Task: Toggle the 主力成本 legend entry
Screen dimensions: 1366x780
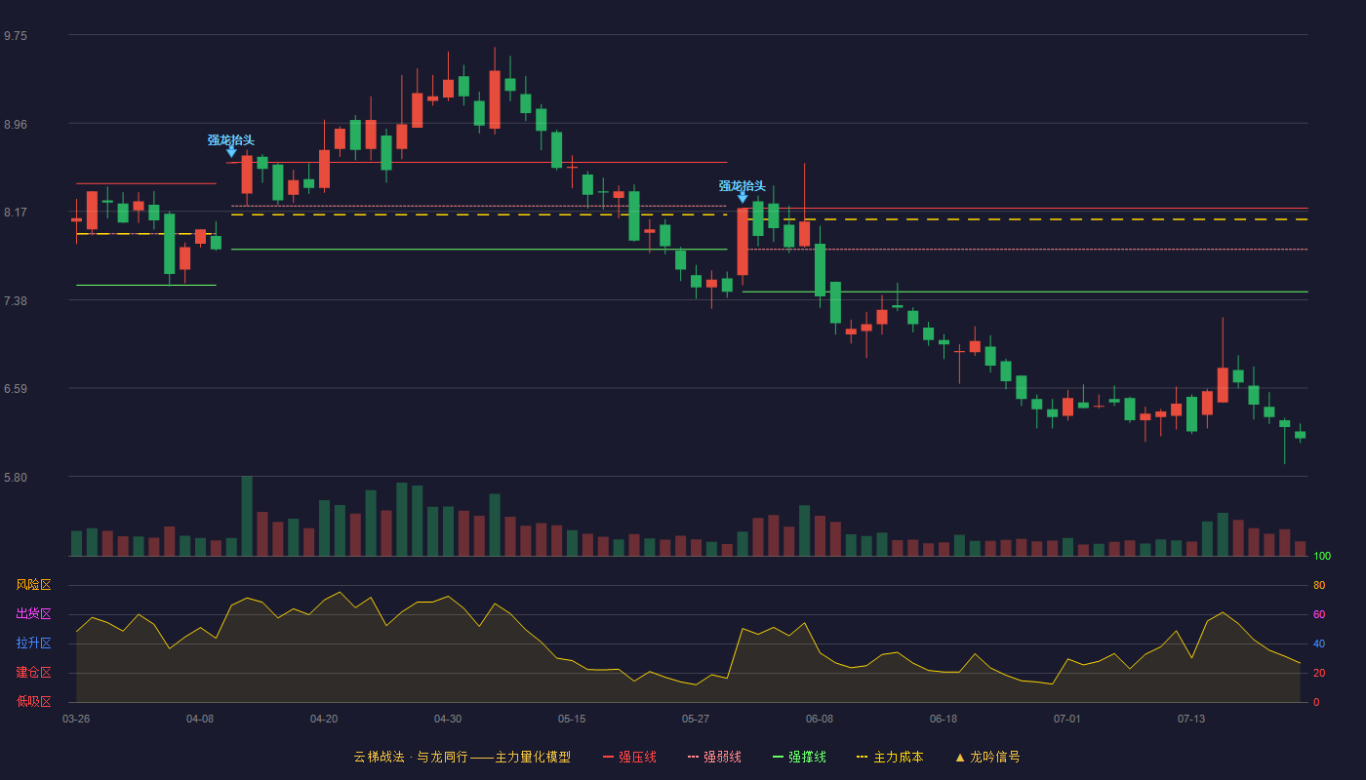Action: [x=890, y=757]
